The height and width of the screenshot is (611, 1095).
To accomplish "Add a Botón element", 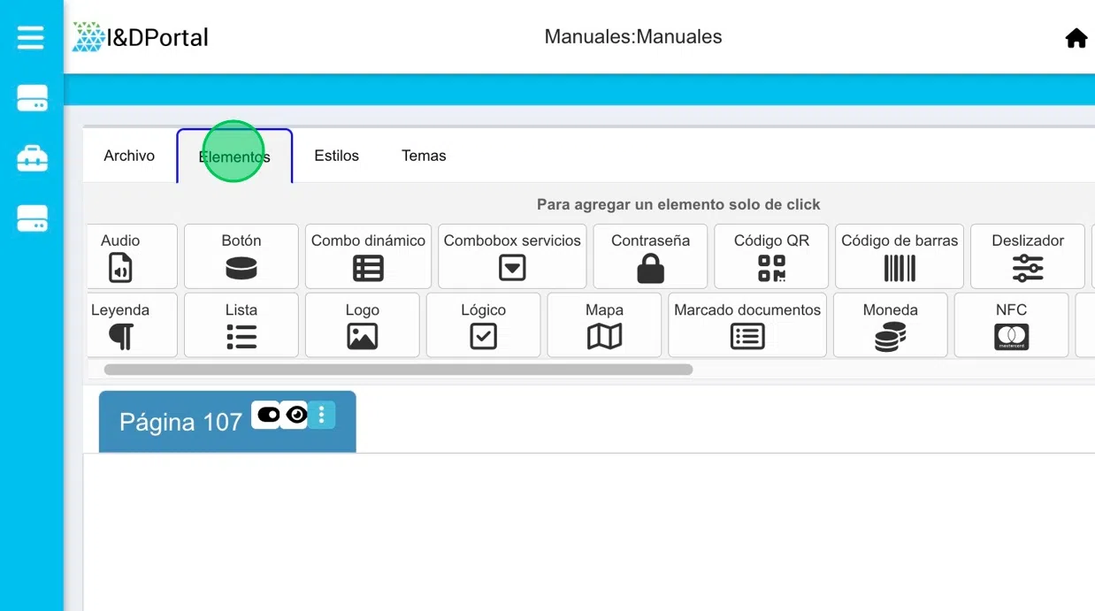I will click(x=241, y=256).
